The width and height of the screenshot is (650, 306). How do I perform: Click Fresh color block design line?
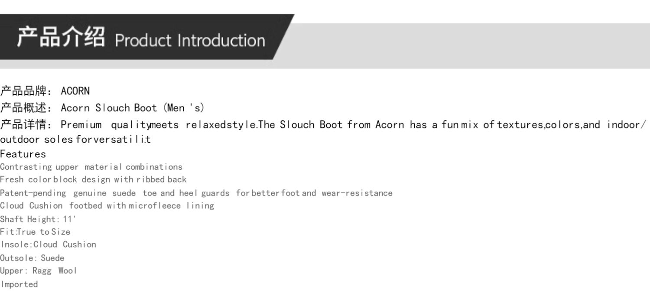(93, 179)
